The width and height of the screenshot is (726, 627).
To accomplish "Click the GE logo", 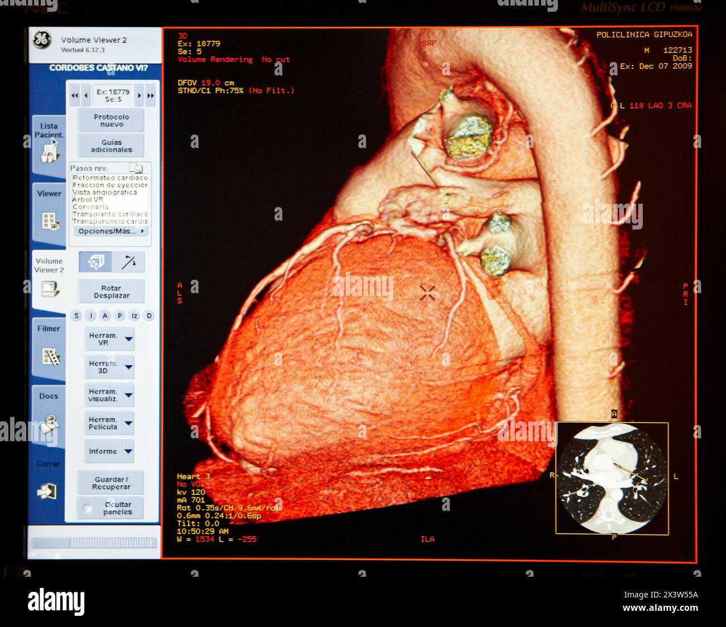I will pyautogui.click(x=41, y=40).
